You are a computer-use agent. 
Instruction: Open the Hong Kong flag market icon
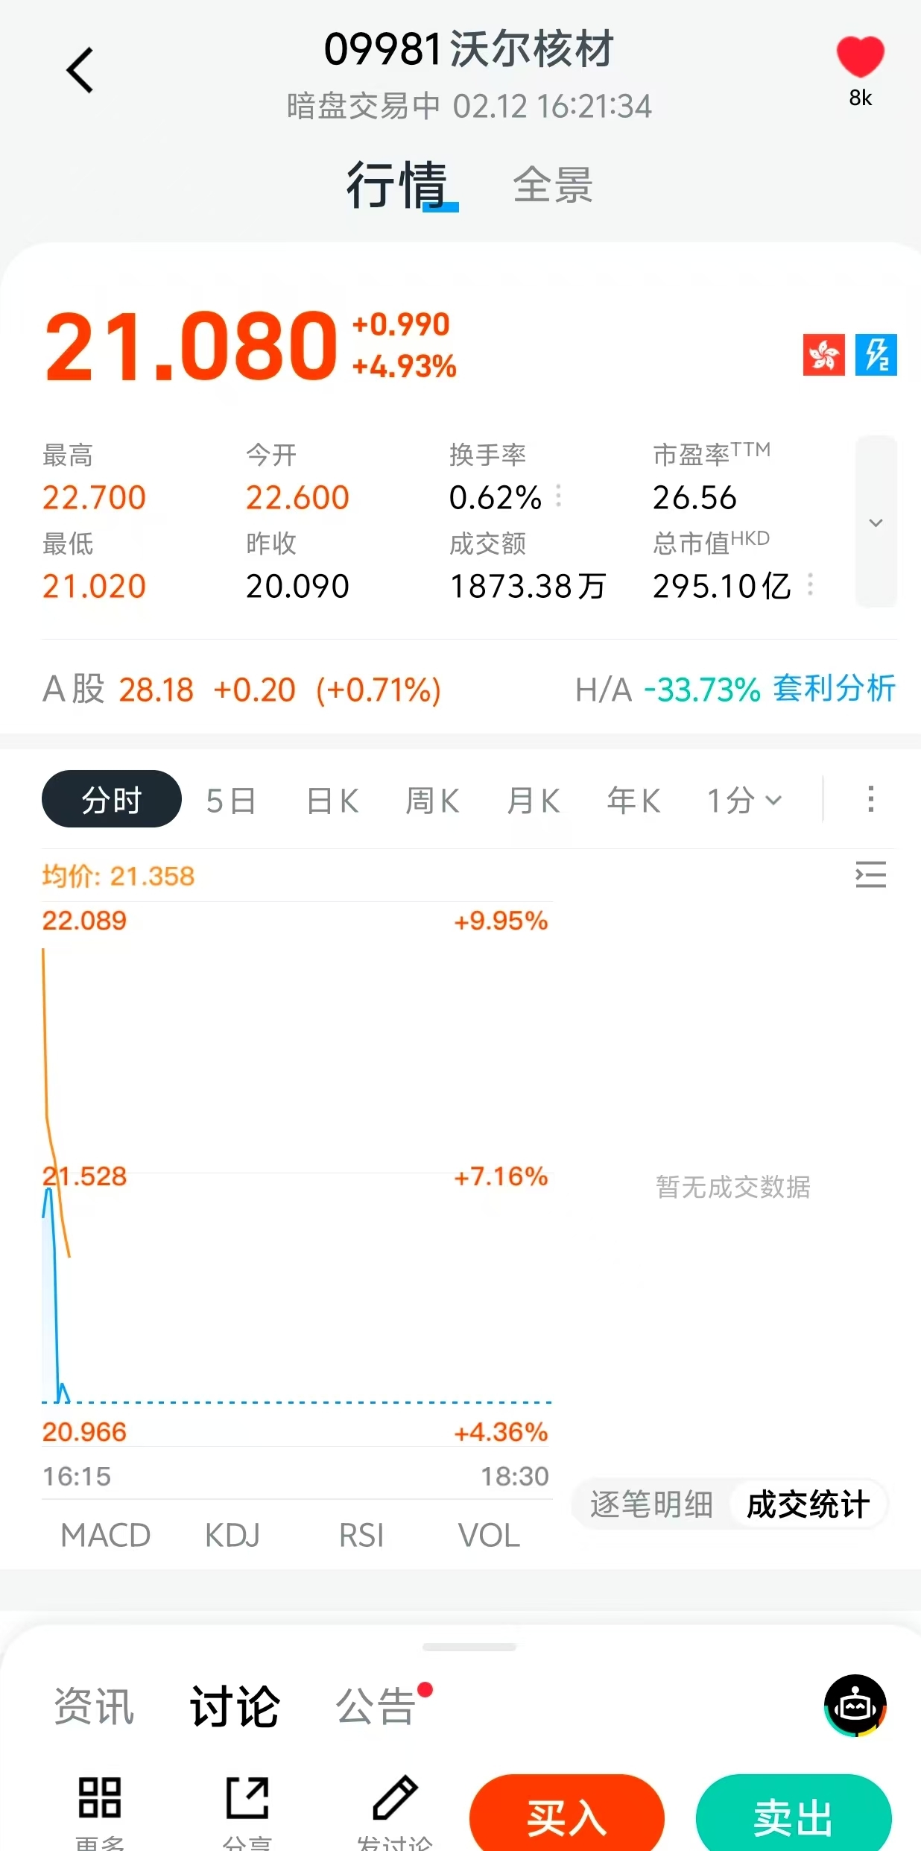click(x=823, y=355)
